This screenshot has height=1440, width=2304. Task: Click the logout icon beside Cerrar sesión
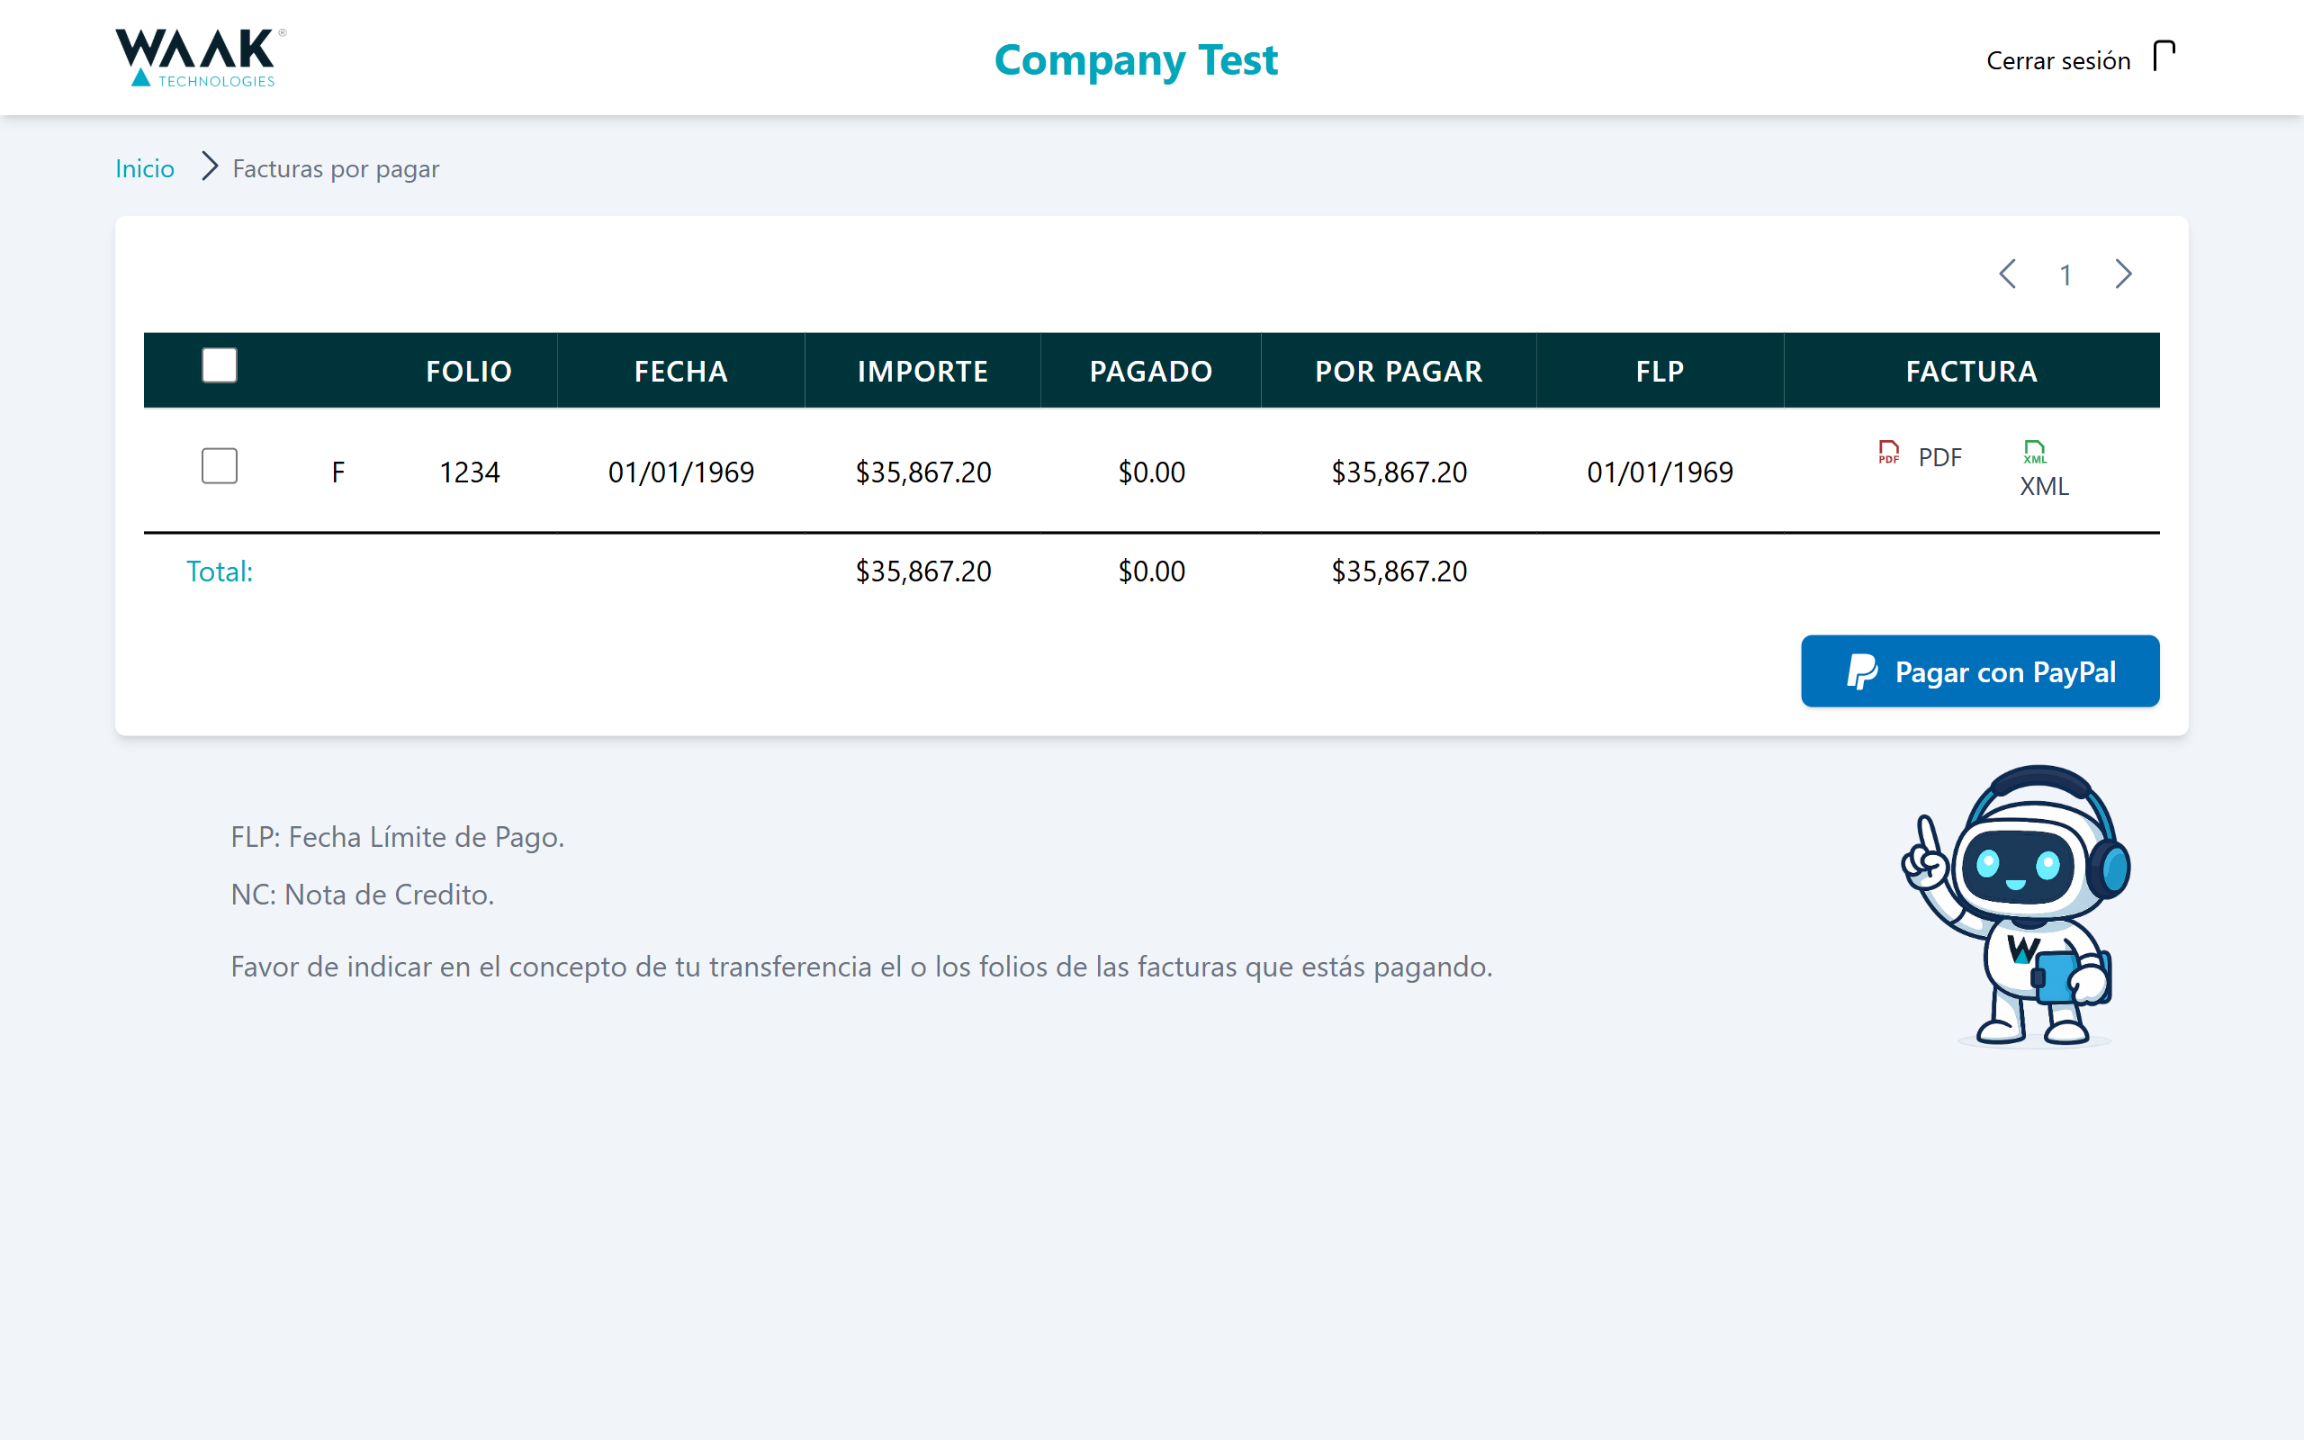pos(2162,57)
